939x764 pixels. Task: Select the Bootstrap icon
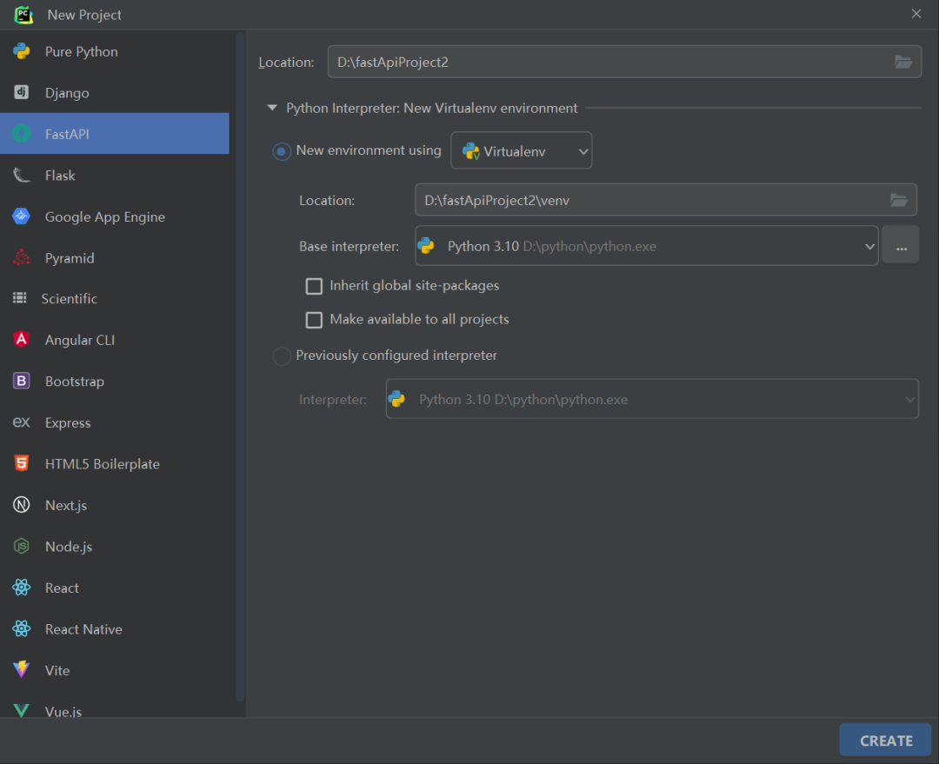tap(22, 381)
